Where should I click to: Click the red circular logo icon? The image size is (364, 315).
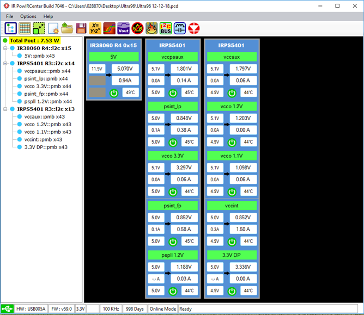194,28
